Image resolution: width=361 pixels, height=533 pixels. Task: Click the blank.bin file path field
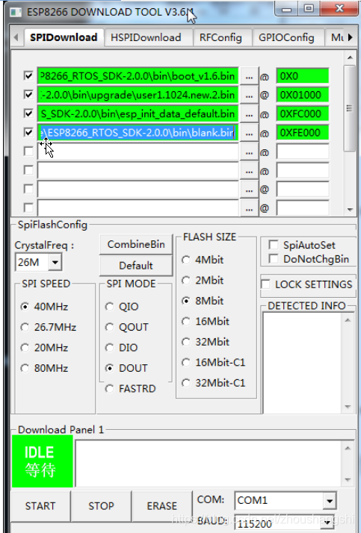138,133
